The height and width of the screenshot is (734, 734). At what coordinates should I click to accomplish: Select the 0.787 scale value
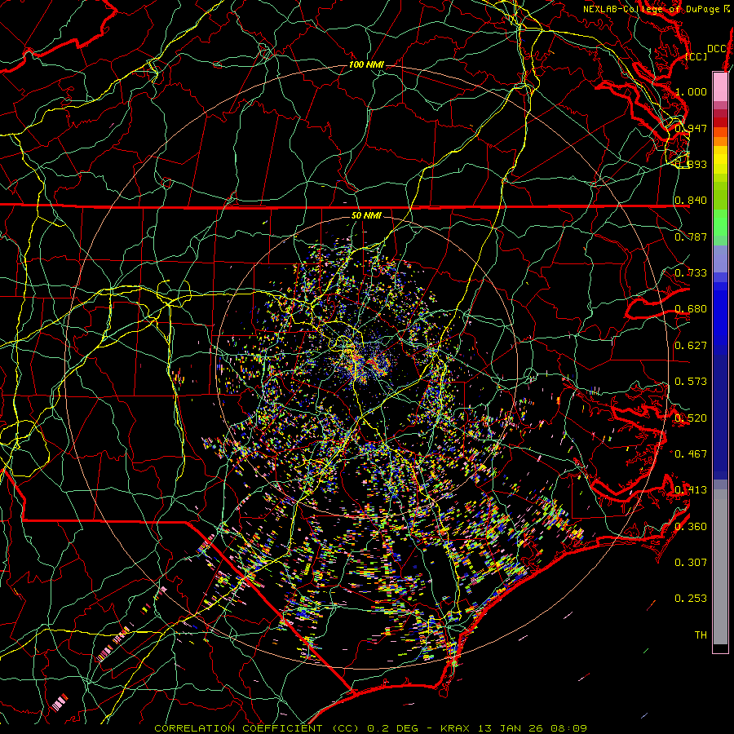[691, 237]
